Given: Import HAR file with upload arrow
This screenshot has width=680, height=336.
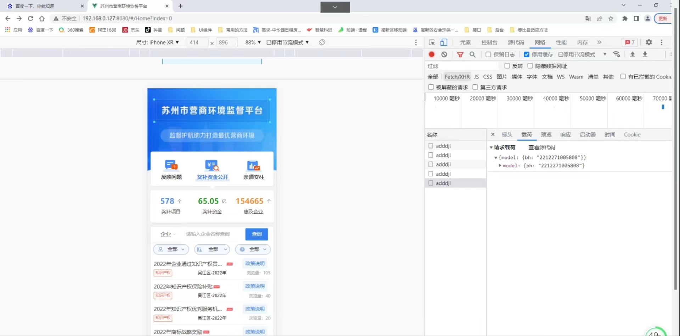Looking at the screenshot, I should pos(632,54).
